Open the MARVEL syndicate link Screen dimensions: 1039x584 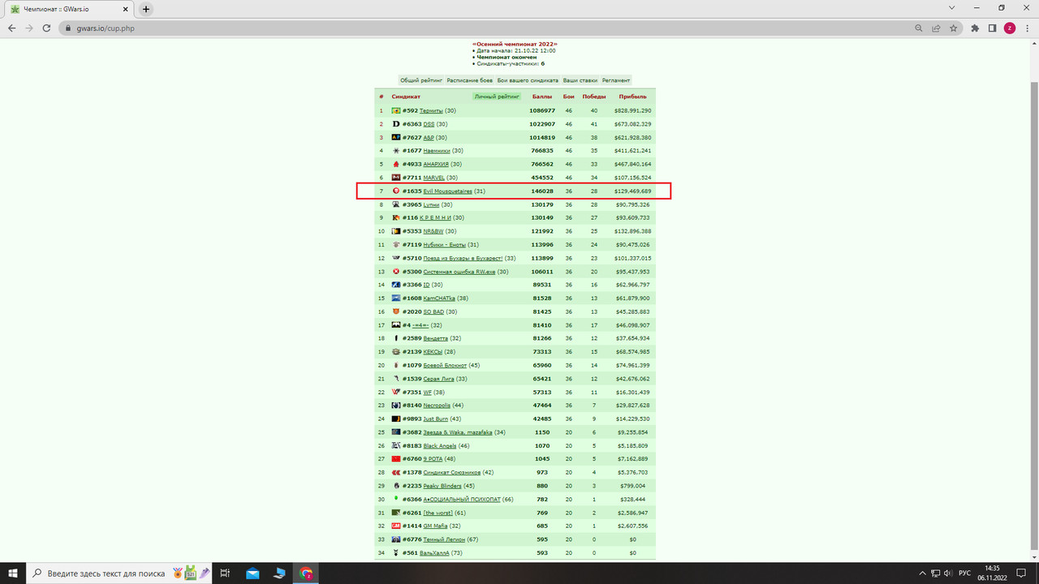[434, 178]
